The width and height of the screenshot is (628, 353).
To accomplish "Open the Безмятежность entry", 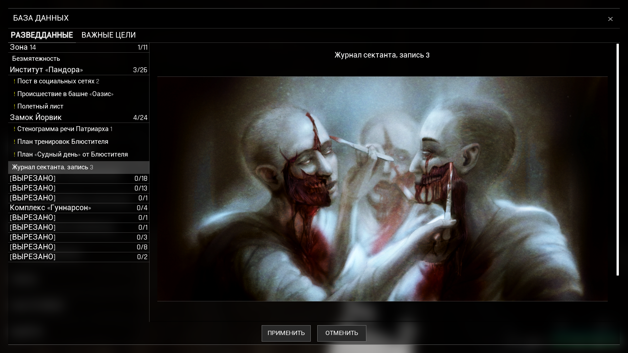I will coord(36,59).
